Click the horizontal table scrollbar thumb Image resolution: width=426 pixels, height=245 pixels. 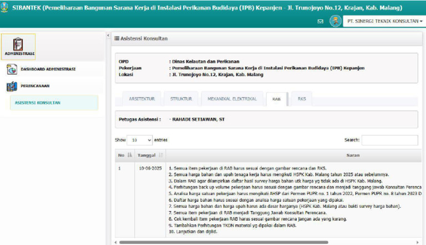click(x=224, y=242)
